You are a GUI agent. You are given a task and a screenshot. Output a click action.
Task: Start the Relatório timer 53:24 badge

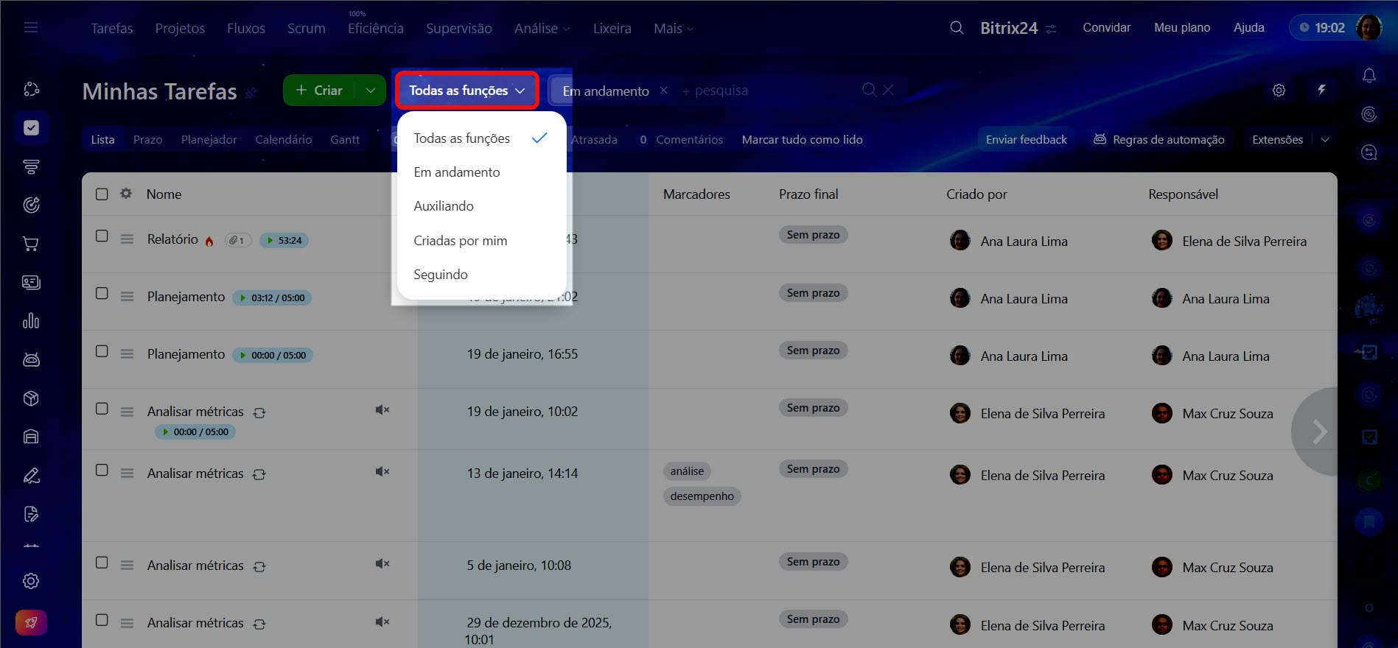[x=284, y=241]
